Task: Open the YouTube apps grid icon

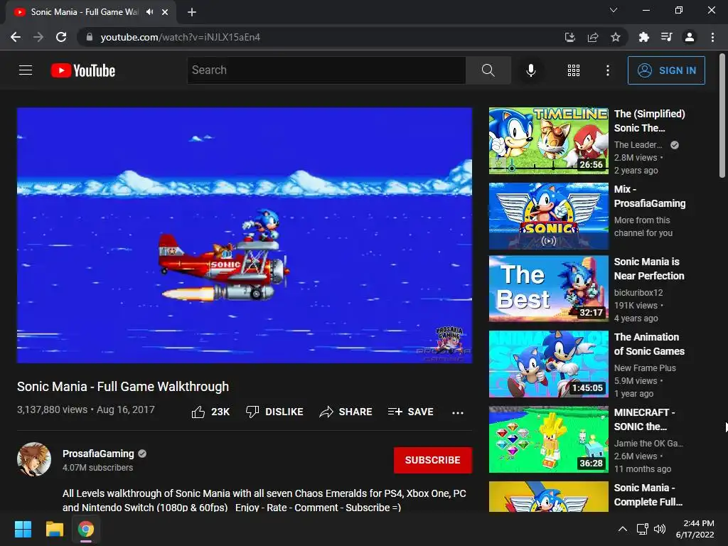Action: click(574, 70)
